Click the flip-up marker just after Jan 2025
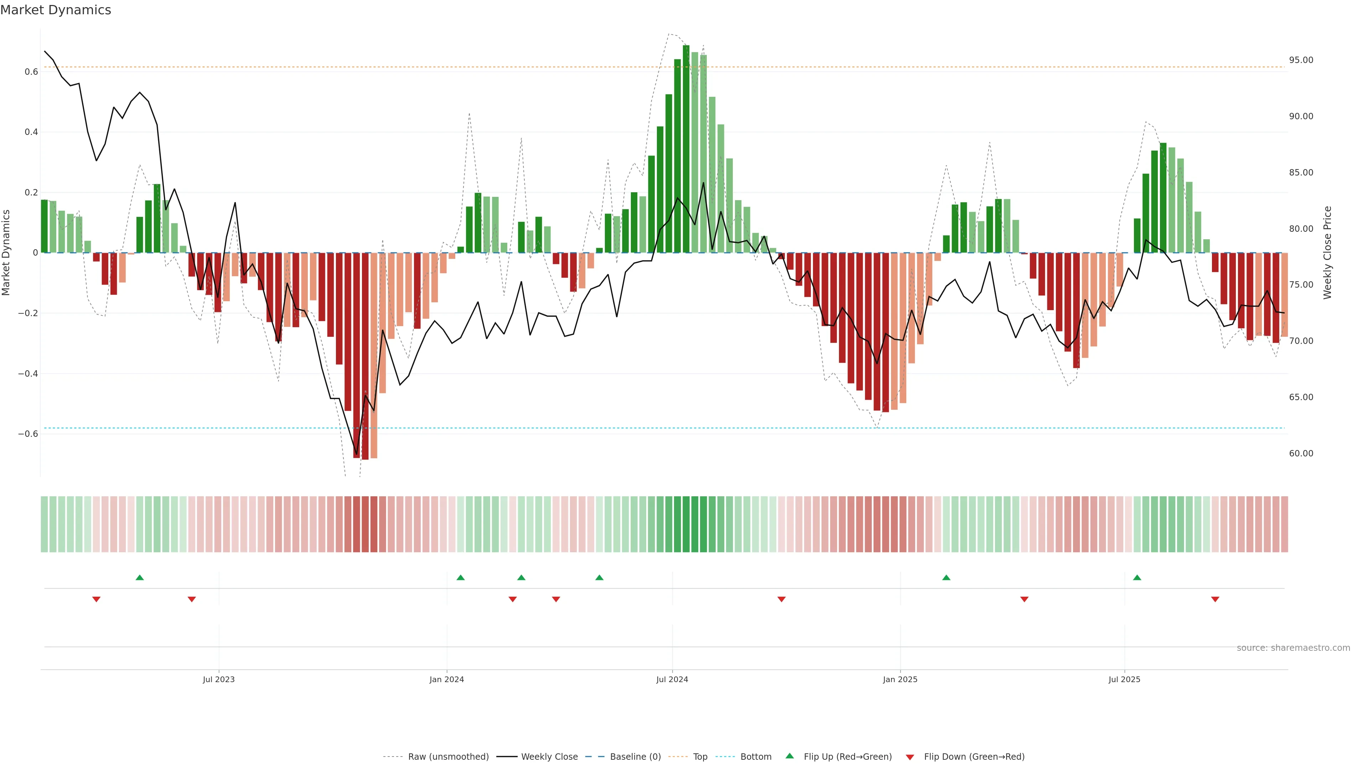 946,577
